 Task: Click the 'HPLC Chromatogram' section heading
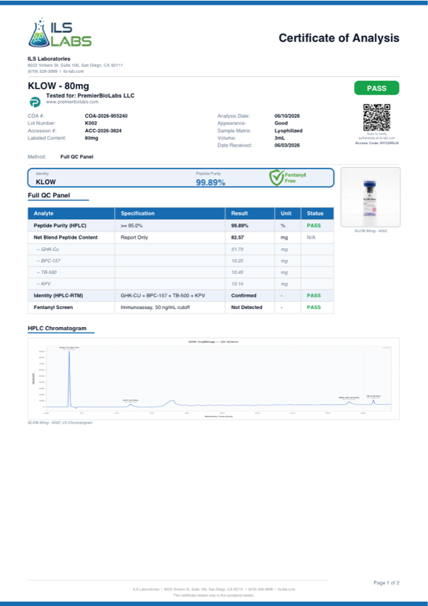(57, 329)
